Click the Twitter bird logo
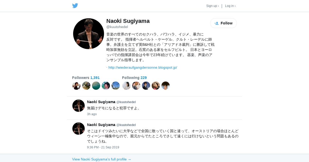Viewport: 309px width, 162px height. 75,6
